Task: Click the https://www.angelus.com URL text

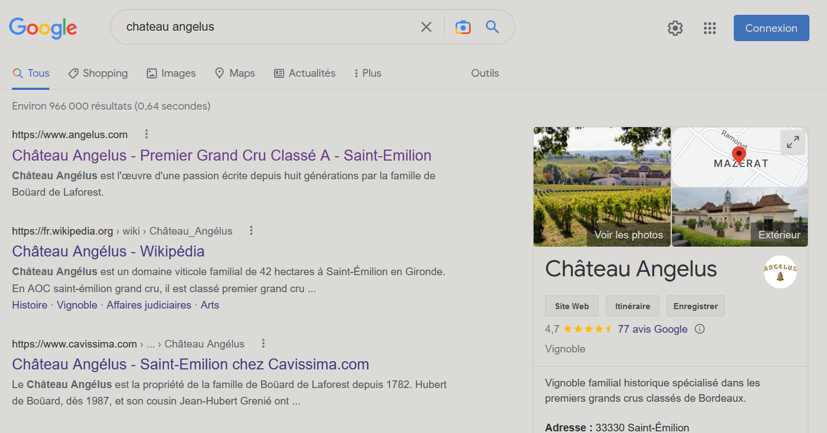Action: point(70,135)
